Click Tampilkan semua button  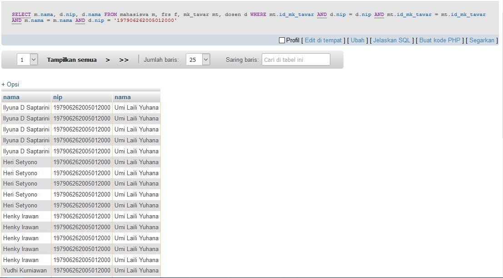72,60
